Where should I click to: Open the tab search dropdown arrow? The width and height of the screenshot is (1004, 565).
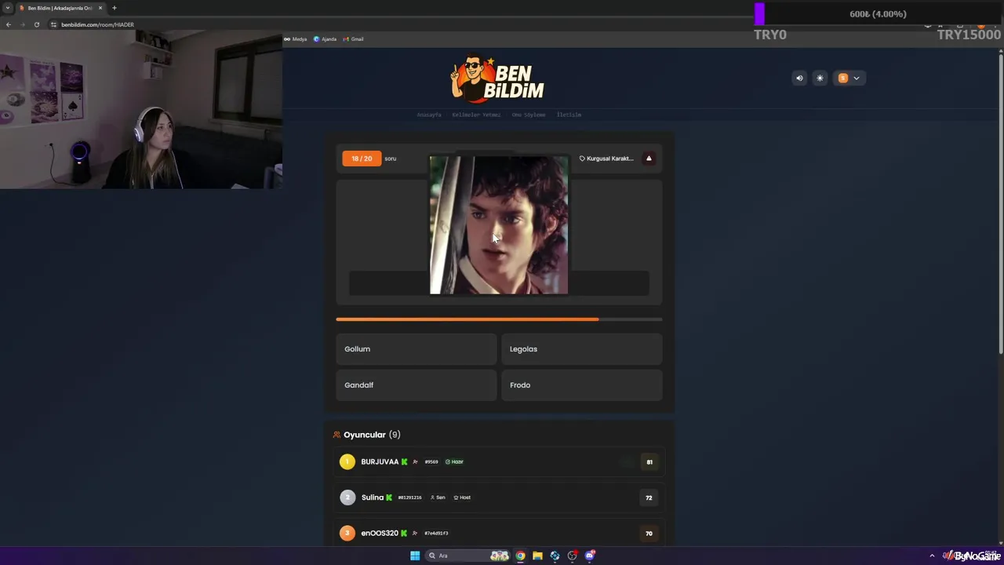coord(8,8)
